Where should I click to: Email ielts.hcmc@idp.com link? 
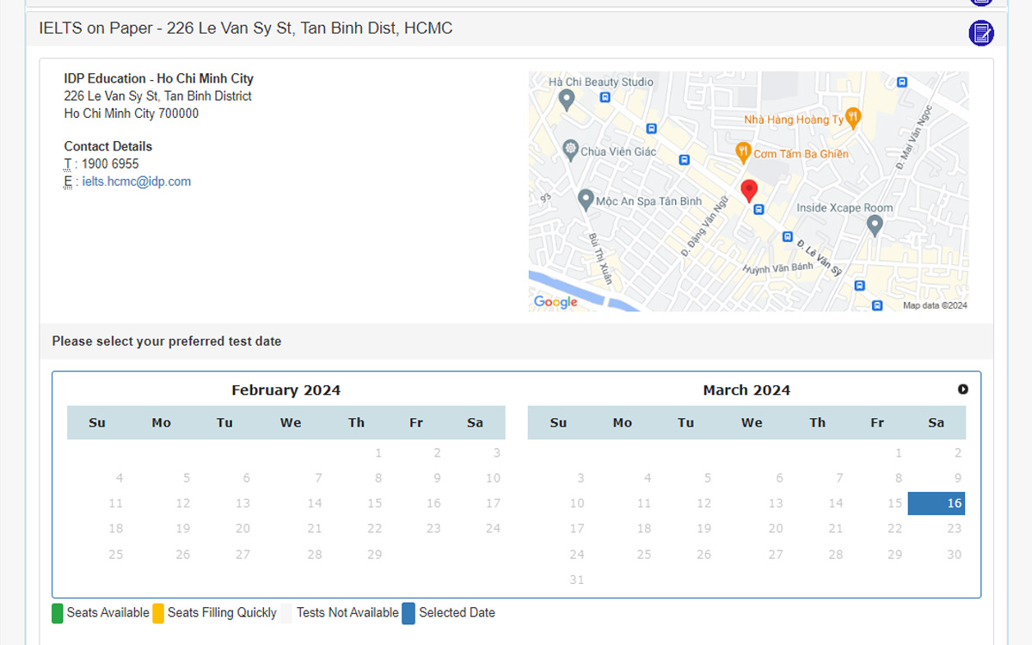click(137, 181)
